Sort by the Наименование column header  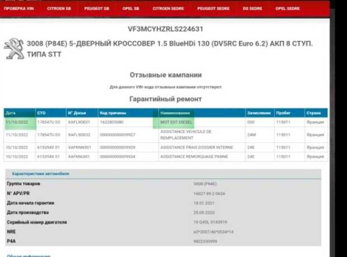(x=202, y=113)
